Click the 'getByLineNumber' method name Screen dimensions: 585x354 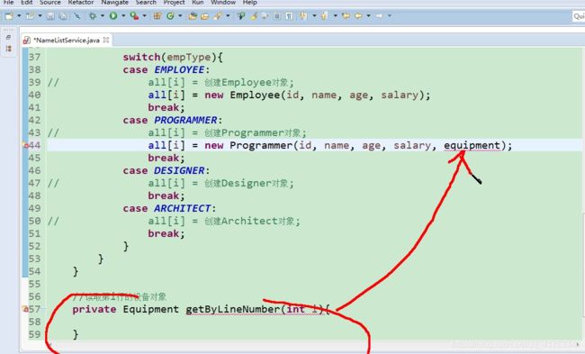tap(233, 309)
